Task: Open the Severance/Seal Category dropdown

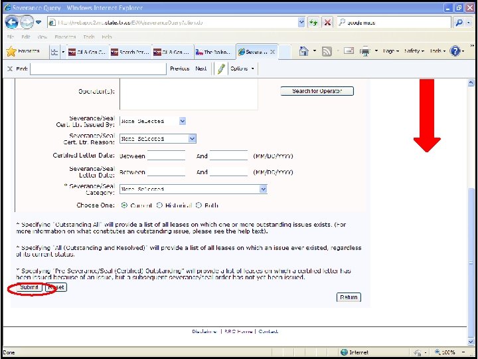Action: (x=263, y=189)
